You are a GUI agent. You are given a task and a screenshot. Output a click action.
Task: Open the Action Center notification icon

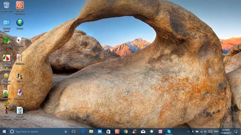click(235, 132)
